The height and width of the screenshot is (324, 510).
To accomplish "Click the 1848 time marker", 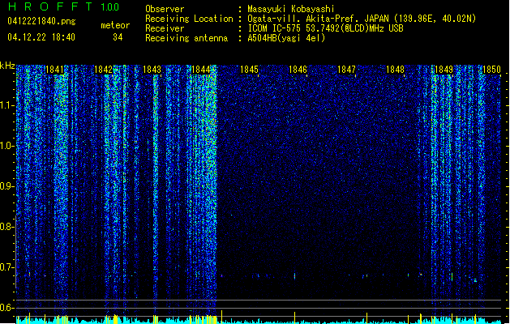I will point(395,70).
